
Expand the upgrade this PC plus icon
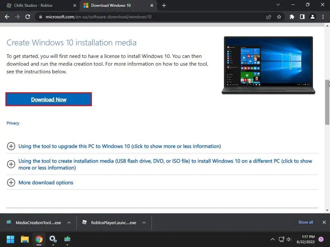pos(11,146)
